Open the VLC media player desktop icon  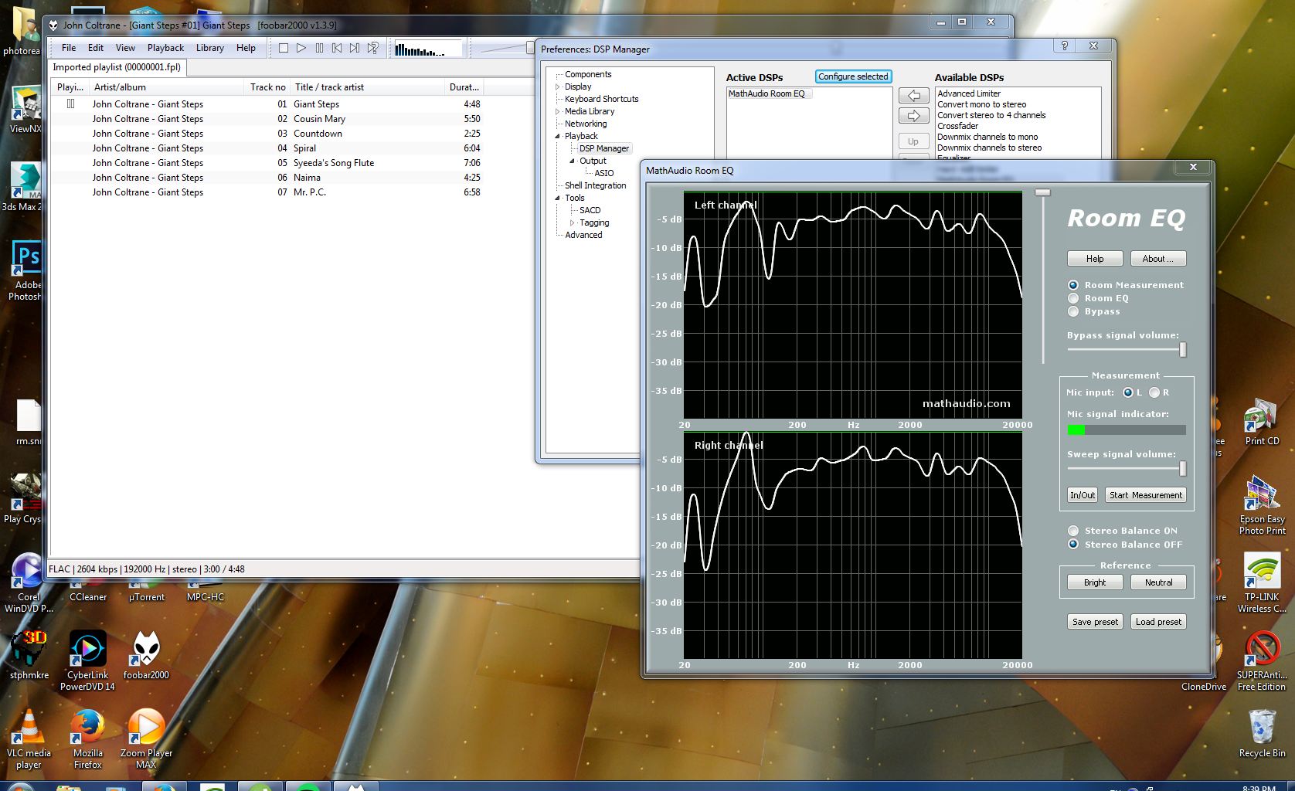click(x=29, y=739)
